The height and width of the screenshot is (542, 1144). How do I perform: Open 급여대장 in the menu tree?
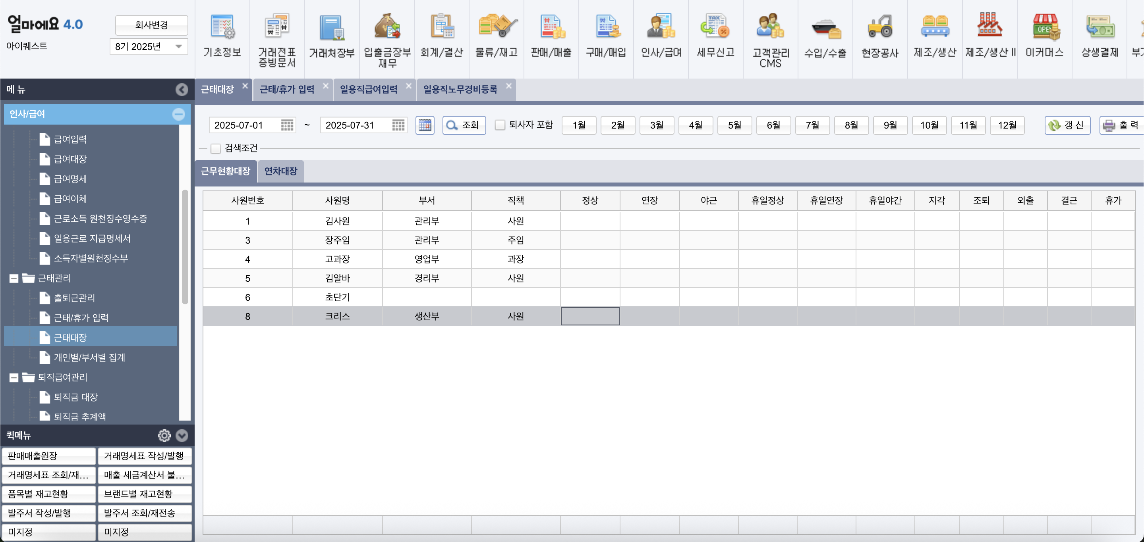[x=70, y=159]
